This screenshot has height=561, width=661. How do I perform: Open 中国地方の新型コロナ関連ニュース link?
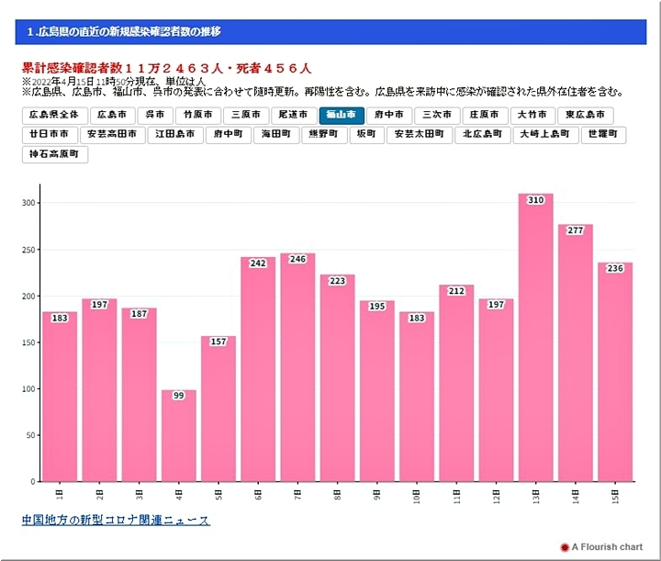pos(116,521)
